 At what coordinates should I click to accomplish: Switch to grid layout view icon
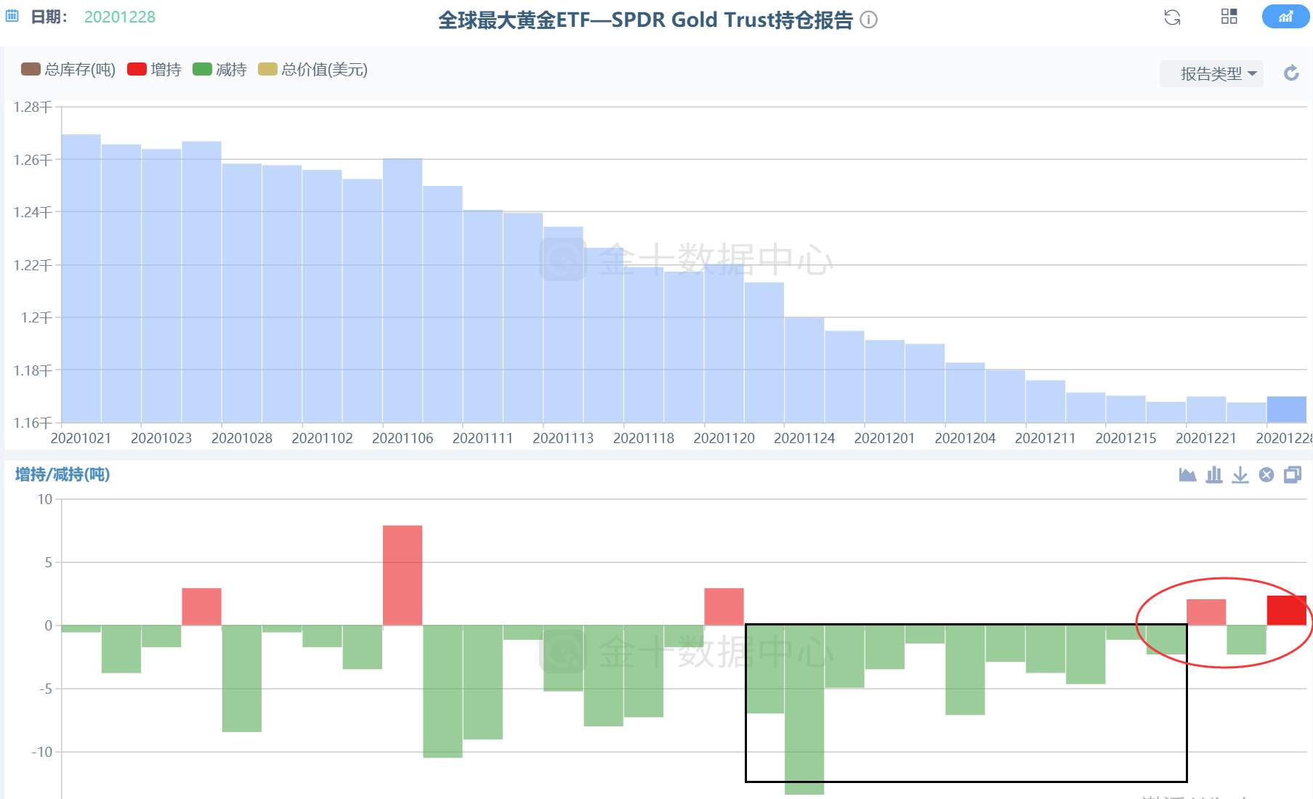1229,17
